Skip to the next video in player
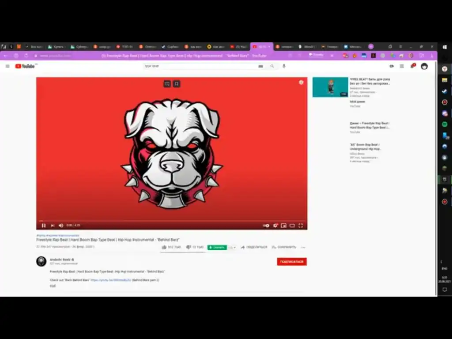 pyautogui.click(x=53, y=226)
